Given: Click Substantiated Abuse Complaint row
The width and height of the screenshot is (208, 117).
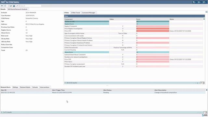Looking at the screenshot, I should (134, 55).
